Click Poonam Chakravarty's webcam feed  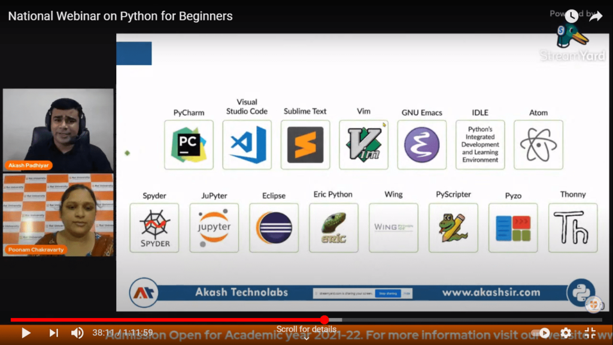tap(58, 215)
